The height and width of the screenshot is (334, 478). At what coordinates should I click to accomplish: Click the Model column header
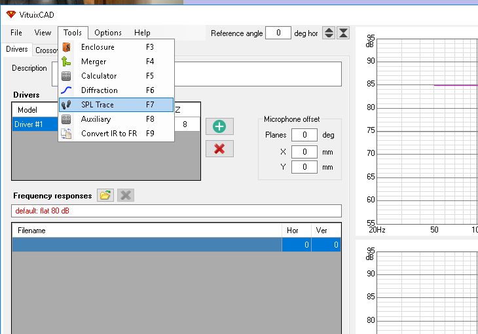point(35,110)
